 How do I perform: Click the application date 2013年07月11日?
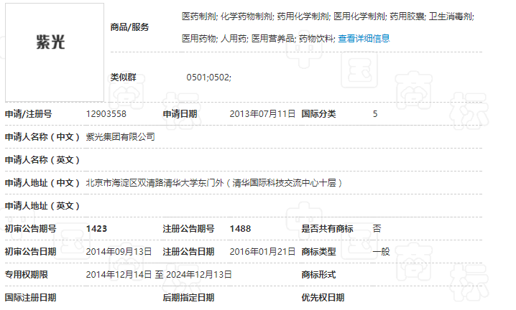tap(262, 113)
